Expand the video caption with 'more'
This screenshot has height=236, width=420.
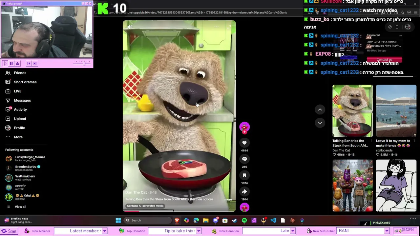(x=228, y=199)
